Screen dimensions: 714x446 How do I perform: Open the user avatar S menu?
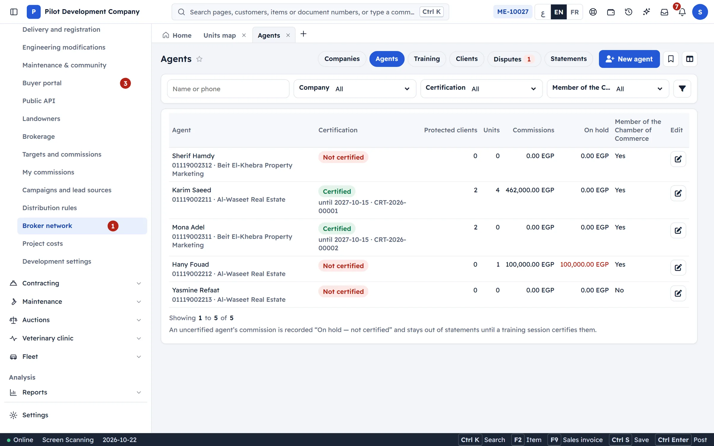coord(700,12)
